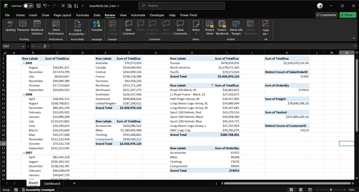Toggle the AutoSave switch
Screen dimensions: 359x192
pyautogui.click(x=28, y=6)
